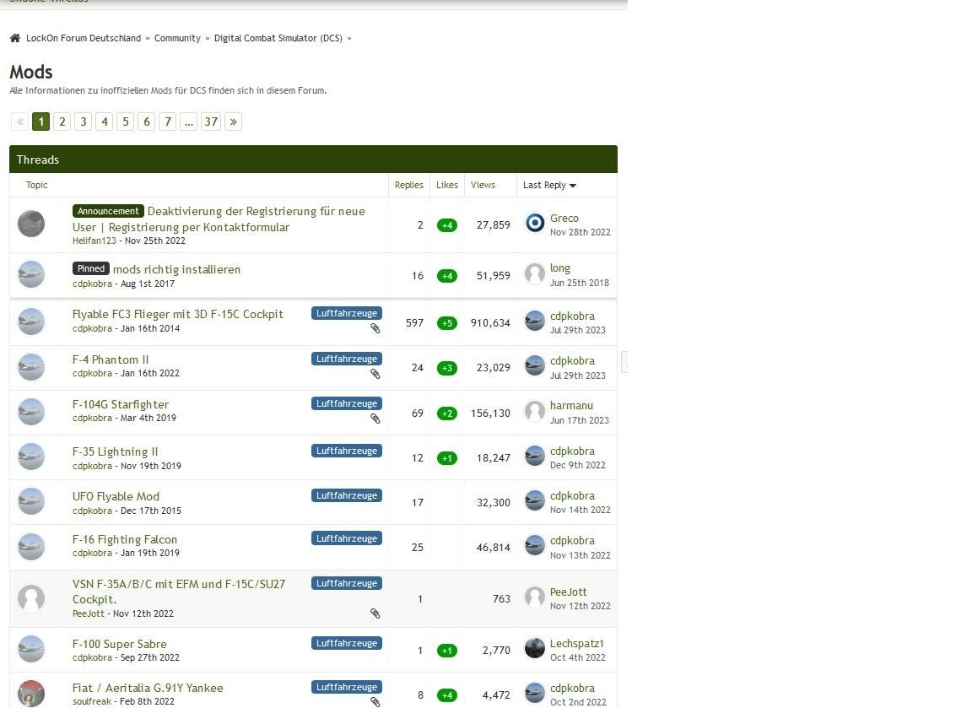Image resolution: width=972 pixels, height=708 pixels.
Task: Click the +5 likes badge on Flyable FC3 thread
Action: tap(447, 323)
